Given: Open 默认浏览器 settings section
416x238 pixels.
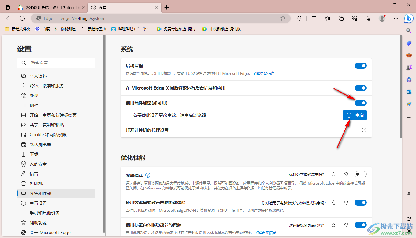Looking at the screenshot, I should coord(56,145).
